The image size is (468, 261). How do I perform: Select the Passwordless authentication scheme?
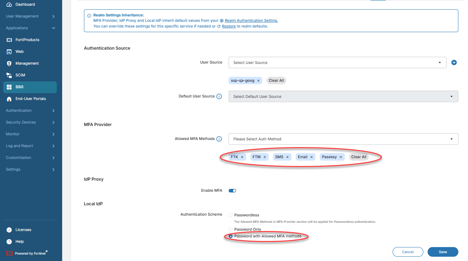231,215
